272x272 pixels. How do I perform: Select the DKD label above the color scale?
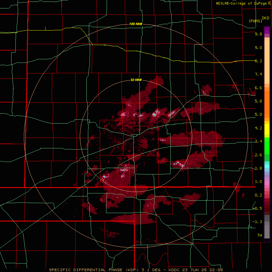[265, 18]
